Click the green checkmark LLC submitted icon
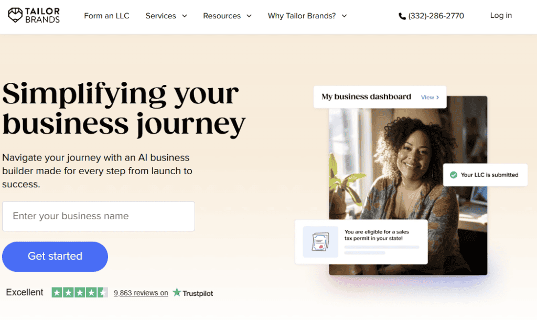537x320 pixels. click(x=454, y=175)
